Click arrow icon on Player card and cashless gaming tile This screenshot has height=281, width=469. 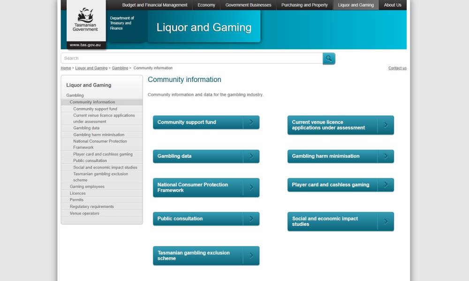[386, 185]
